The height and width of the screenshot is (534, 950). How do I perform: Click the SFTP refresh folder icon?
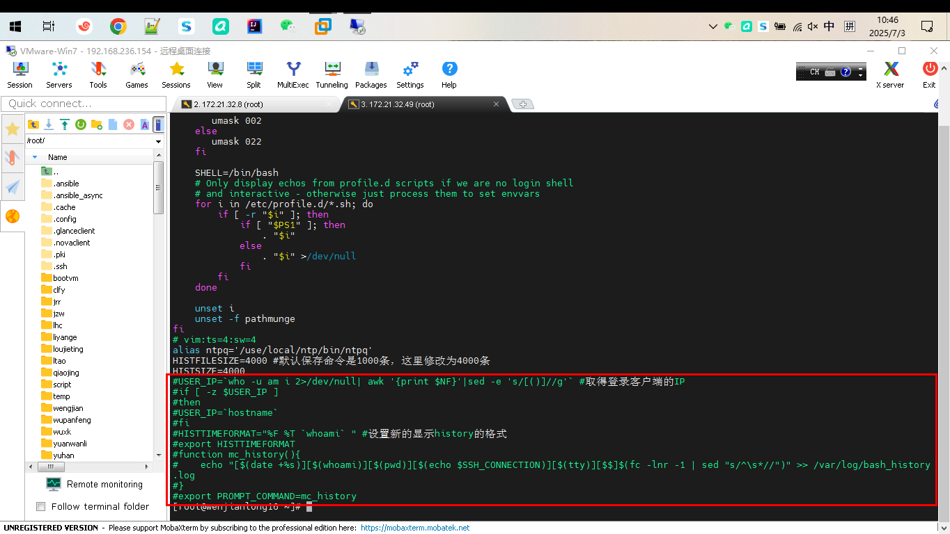pyautogui.click(x=81, y=124)
